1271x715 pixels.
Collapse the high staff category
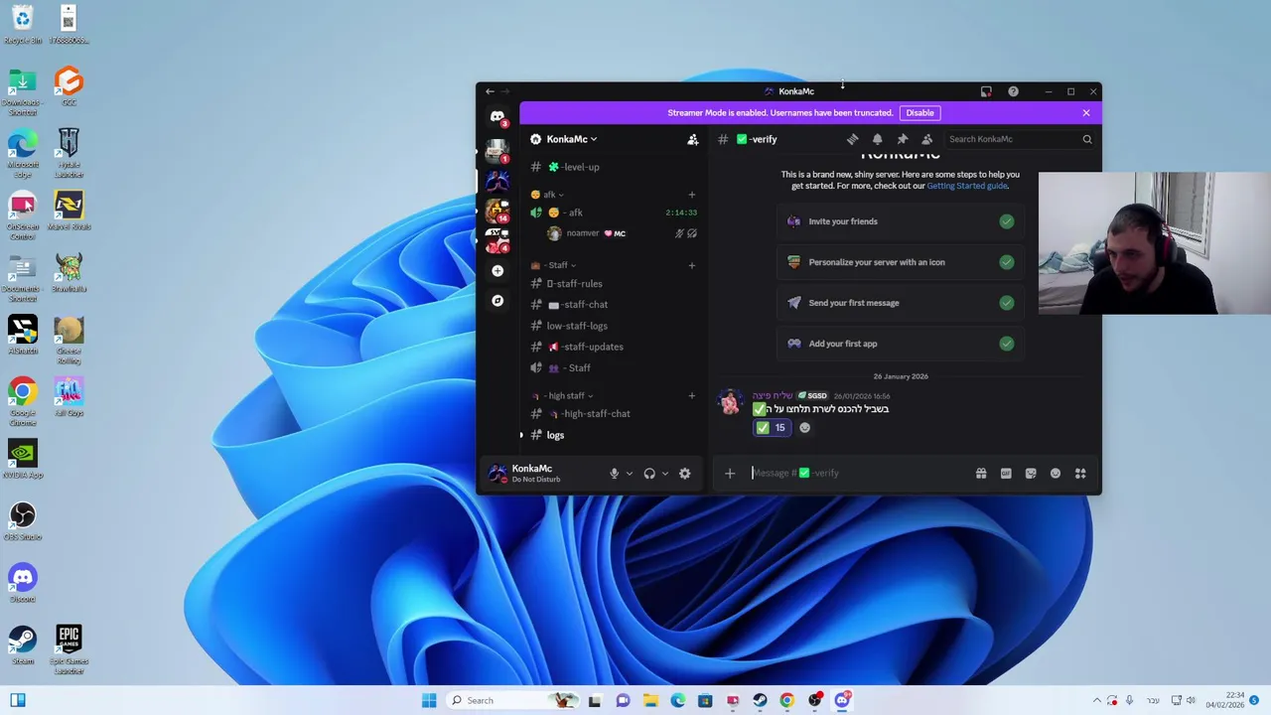pos(563,395)
